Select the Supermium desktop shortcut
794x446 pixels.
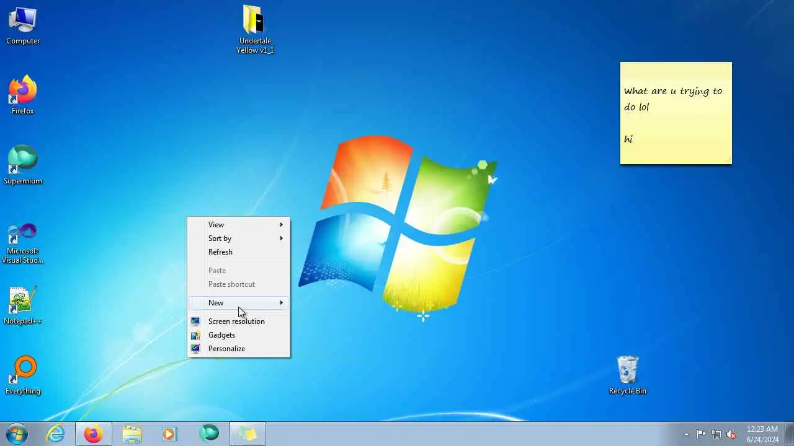pos(23,165)
